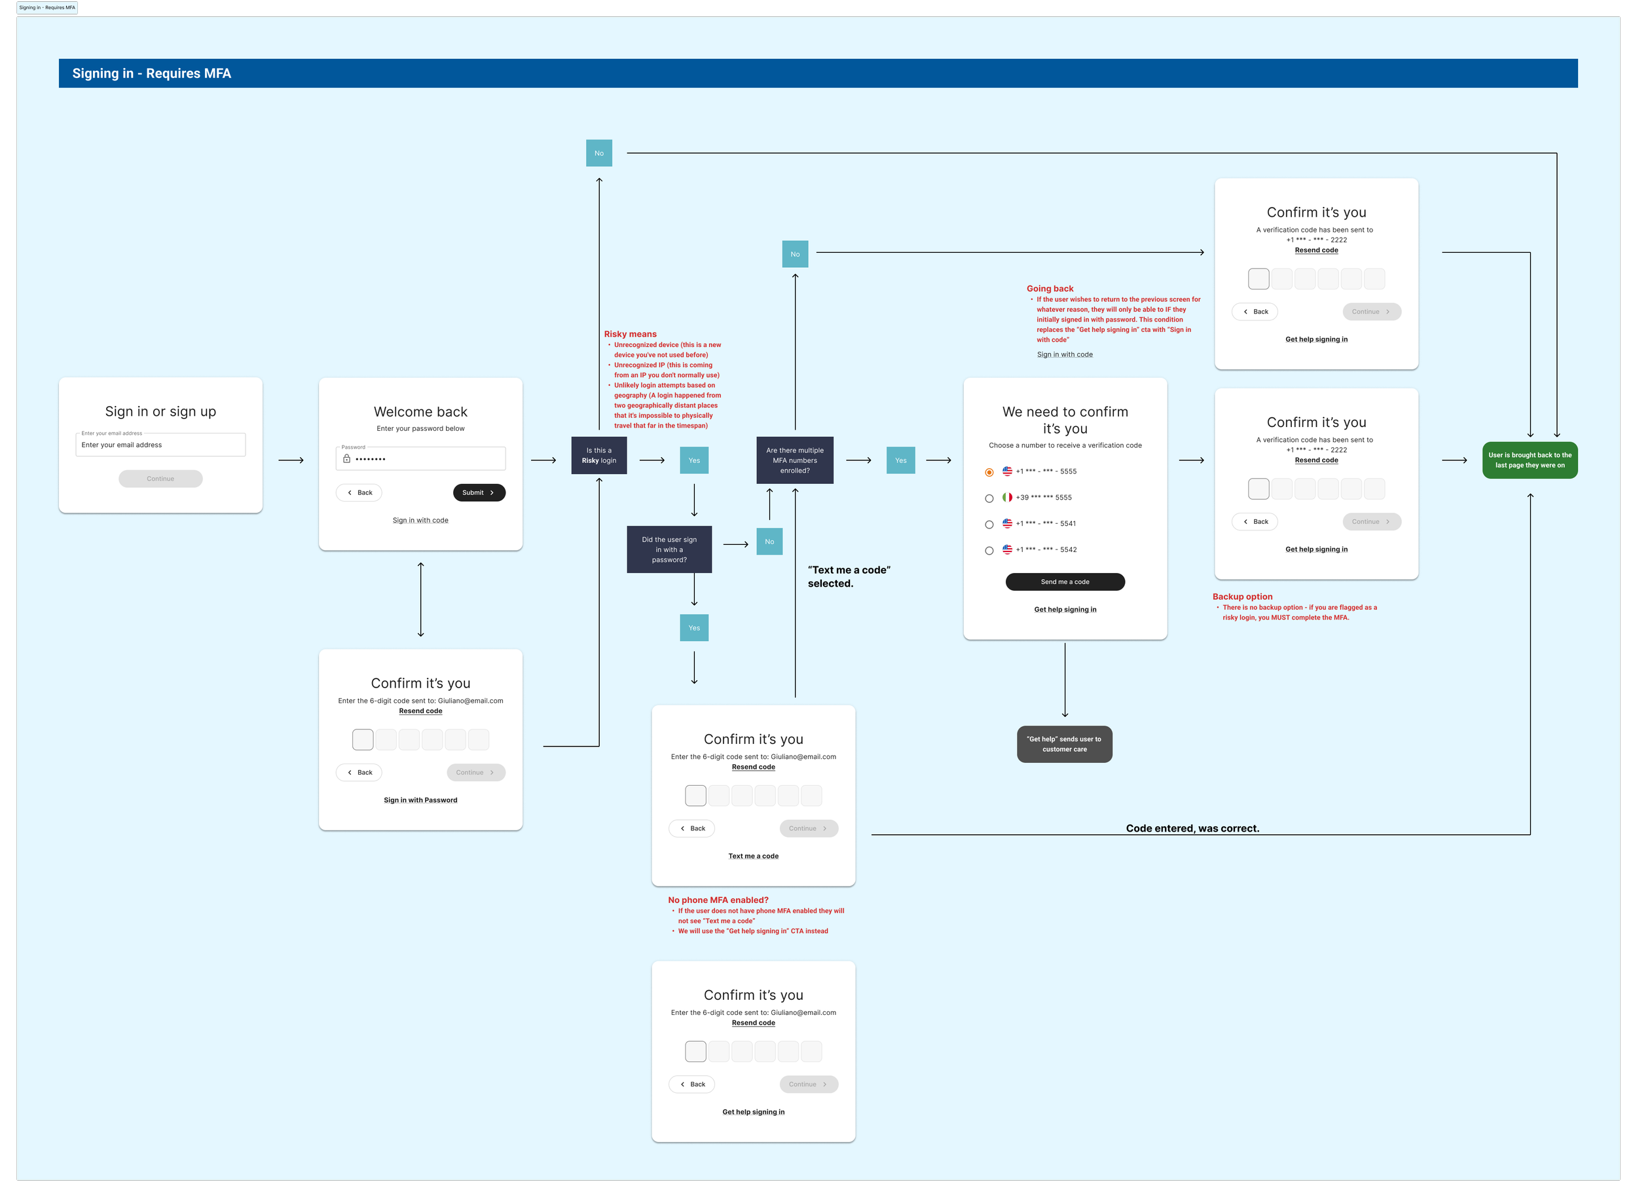Image resolution: width=1637 pixels, height=1197 pixels.
Task: Click Back in card above Backup option note
Action: [1255, 522]
